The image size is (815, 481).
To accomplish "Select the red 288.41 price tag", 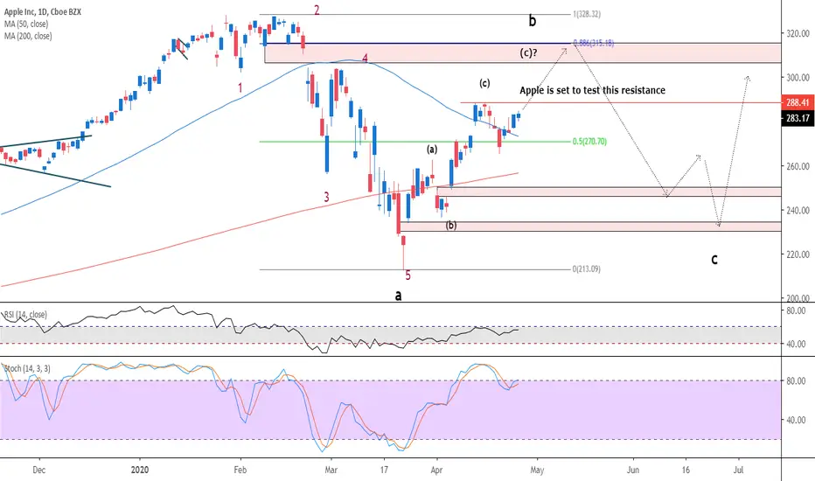I will (798, 102).
